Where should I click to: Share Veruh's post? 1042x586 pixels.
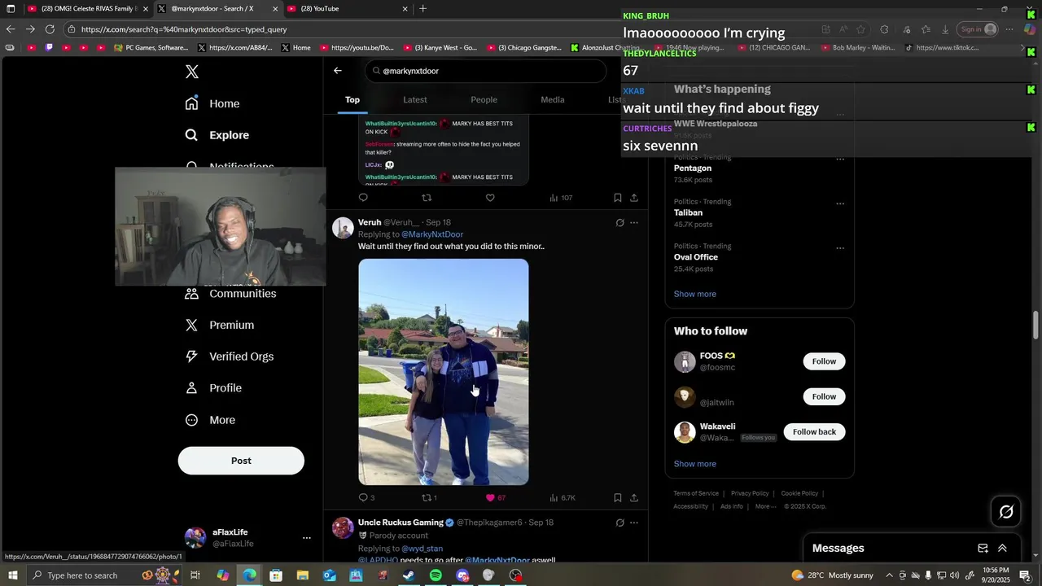(x=634, y=497)
